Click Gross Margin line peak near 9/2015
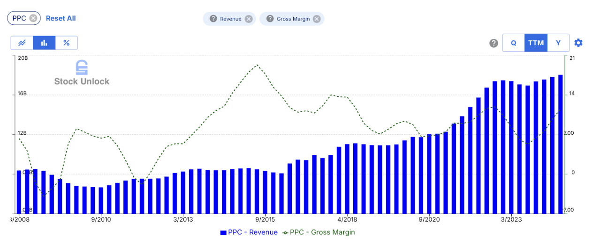The width and height of the screenshot is (592, 246). point(257,65)
